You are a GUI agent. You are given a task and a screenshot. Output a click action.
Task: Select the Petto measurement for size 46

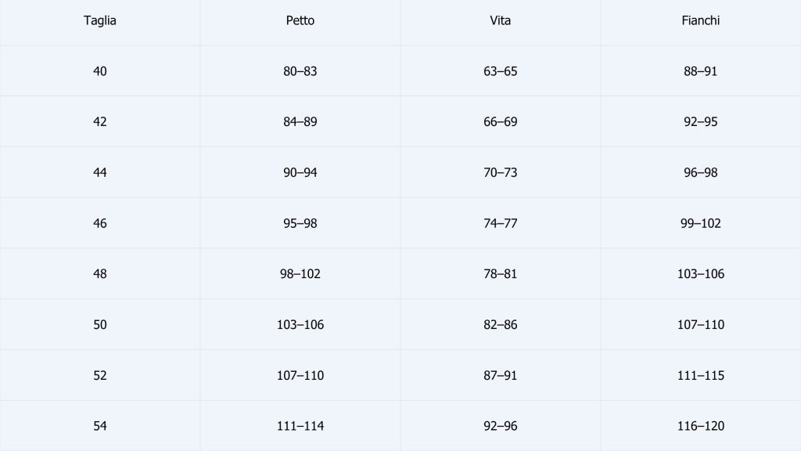[x=300, y=224]
